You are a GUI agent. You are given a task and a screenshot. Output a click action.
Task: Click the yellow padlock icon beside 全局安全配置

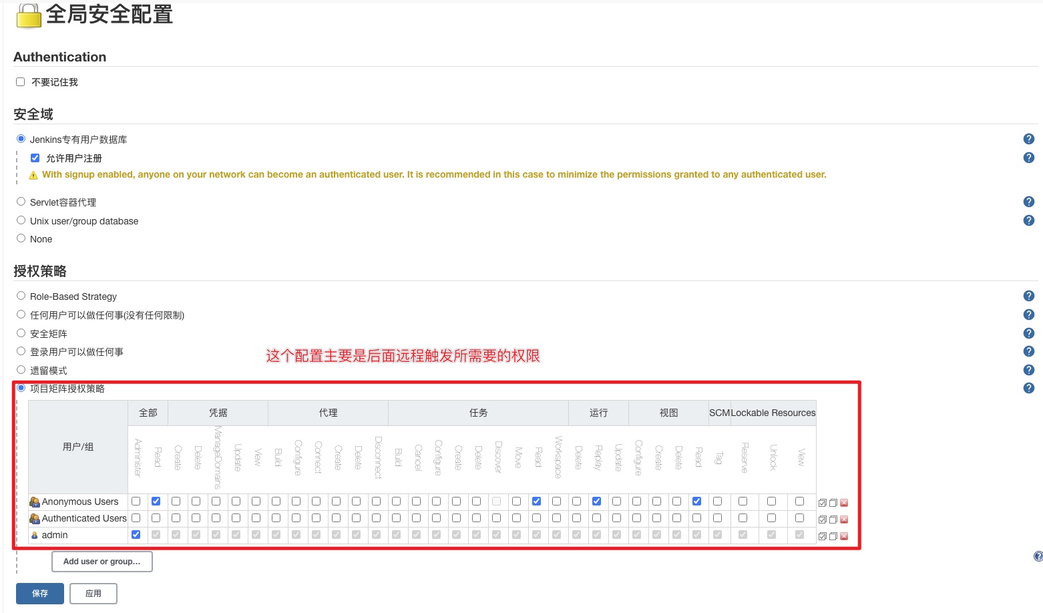point(29,16)
